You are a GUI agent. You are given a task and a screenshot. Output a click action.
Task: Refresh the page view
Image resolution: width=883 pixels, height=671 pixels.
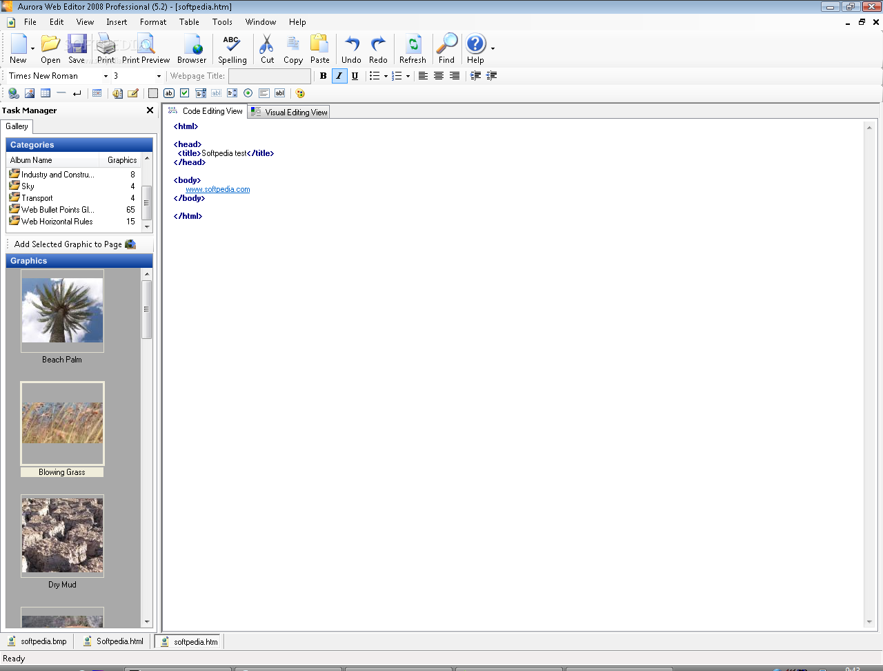(413, 49)
